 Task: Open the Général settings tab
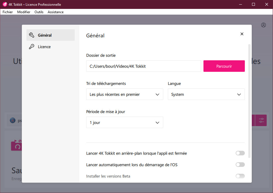pyautogui.click(x=51, y=35)
